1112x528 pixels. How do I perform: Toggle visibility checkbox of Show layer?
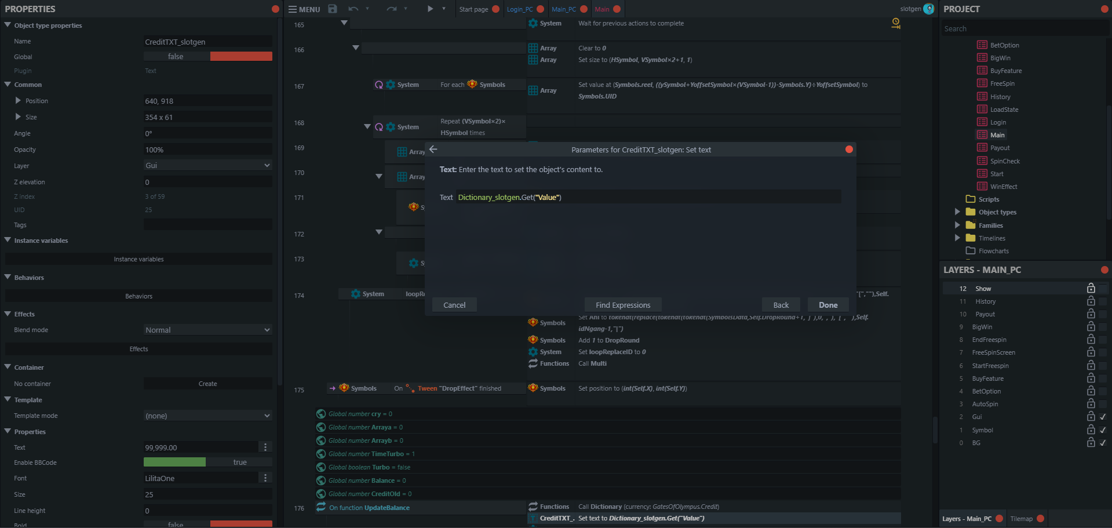pyautogui.click(x=1103, y=288)
